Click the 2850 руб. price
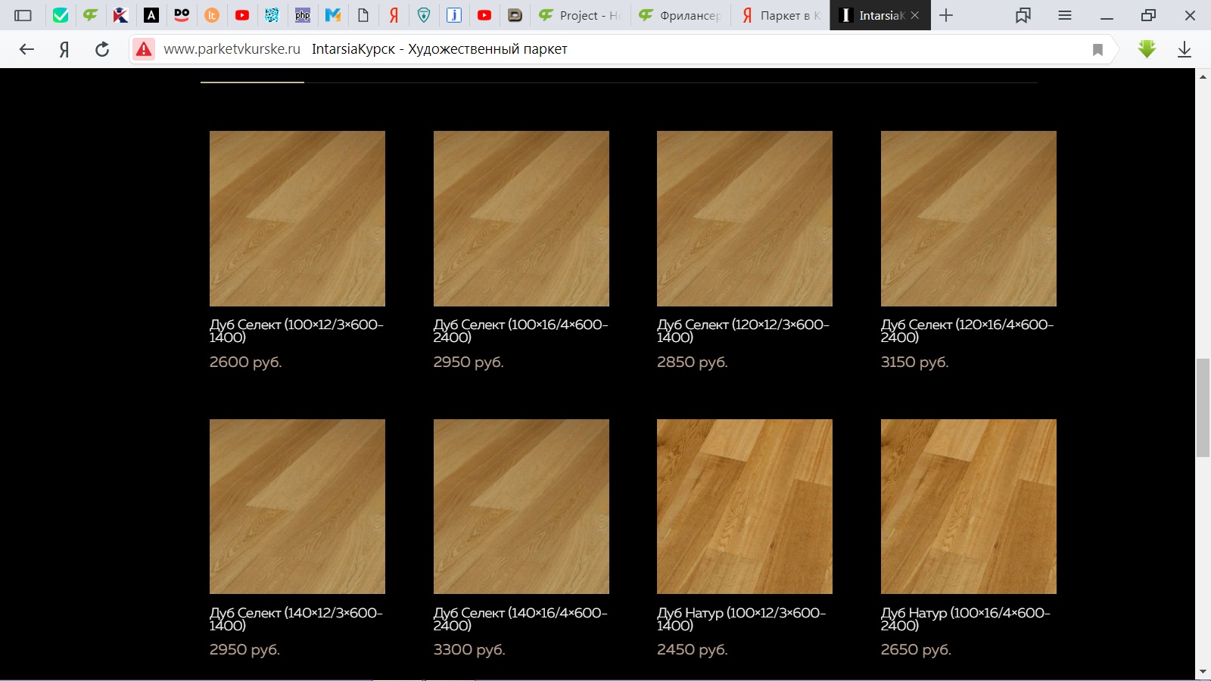The image size is (1211, 681). (693, 362)
